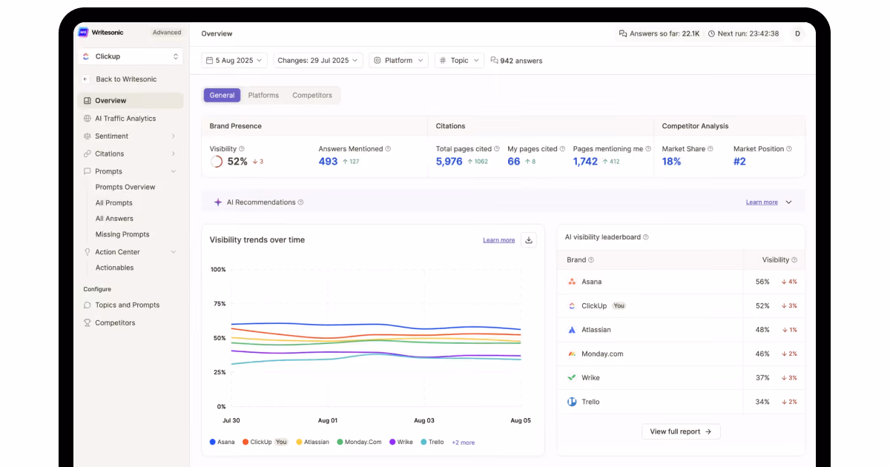Select the ClickUp leaderboard row
Screen dimensions: 890x467
[x=681, y=305]
